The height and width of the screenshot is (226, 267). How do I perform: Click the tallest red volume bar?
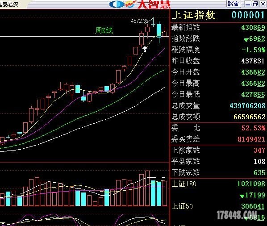coord(147,188)
